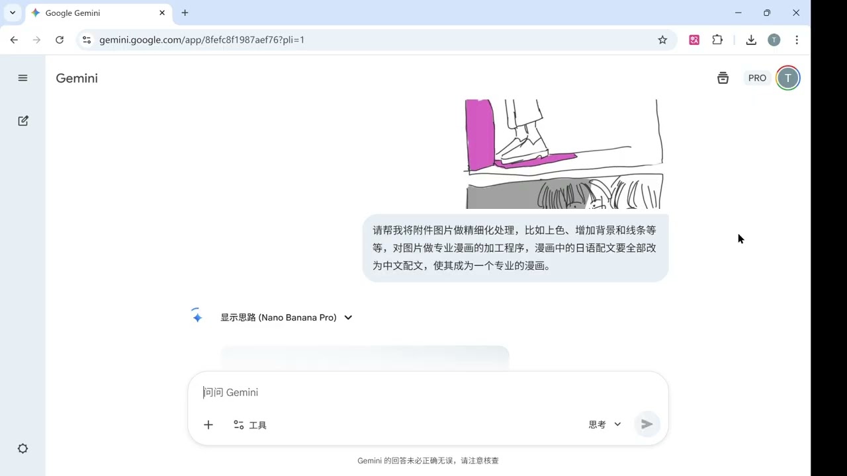Toggle the site info icon in address bar
Viewport: 847px width, 476px height.
tap(87, 40)
